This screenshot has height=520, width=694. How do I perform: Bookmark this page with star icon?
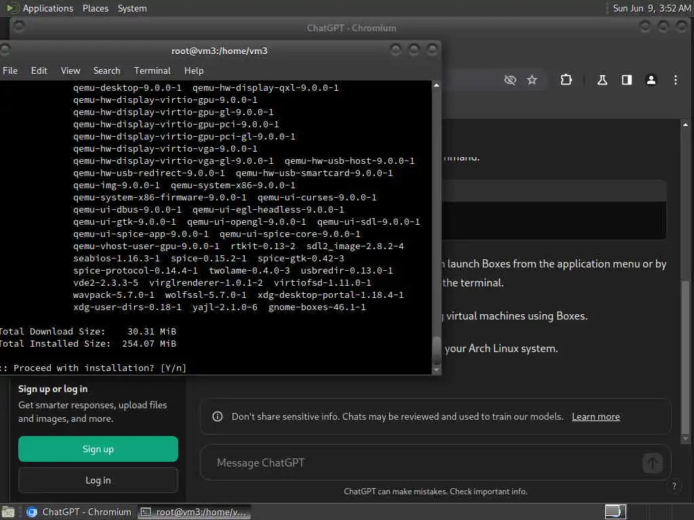coord(532,80)
